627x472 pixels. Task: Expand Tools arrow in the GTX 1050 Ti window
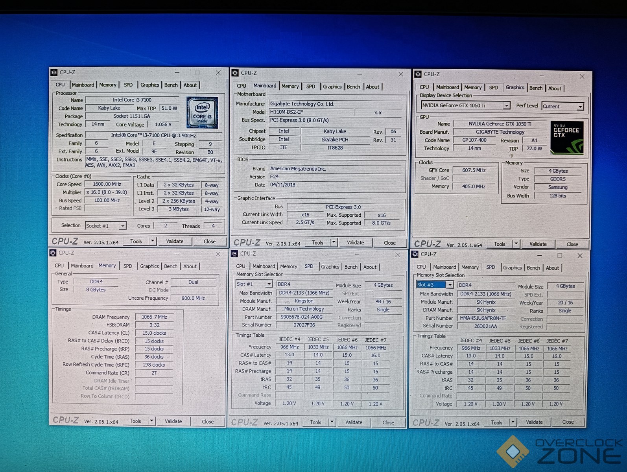(x=516, y=244)
